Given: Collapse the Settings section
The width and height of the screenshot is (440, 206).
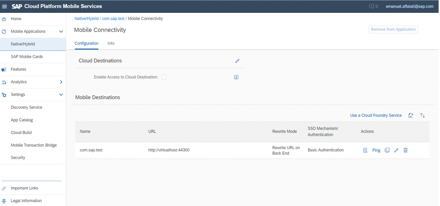Looking at the screenshot, I should tap(61, 95).
